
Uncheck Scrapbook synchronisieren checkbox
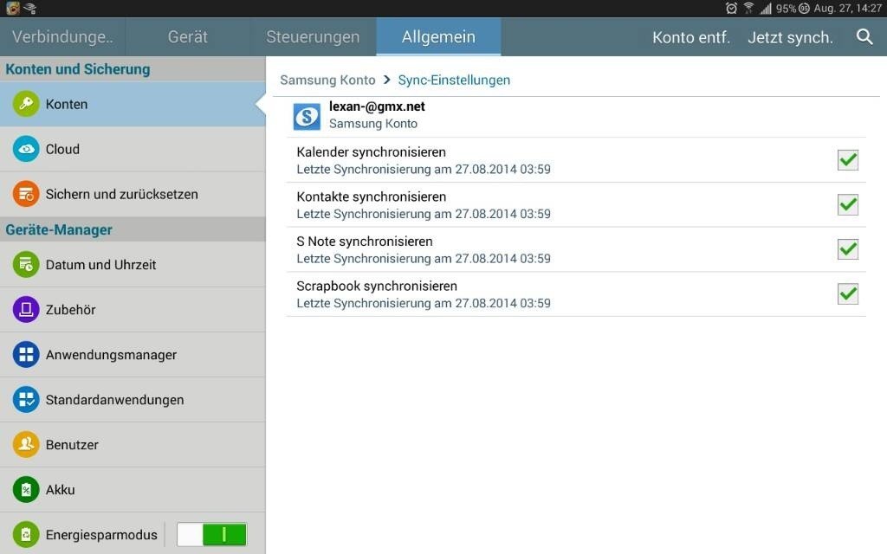click(847, 294)
